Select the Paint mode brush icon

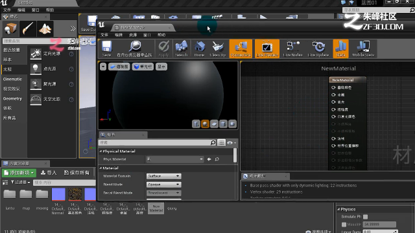pos(27,28)
